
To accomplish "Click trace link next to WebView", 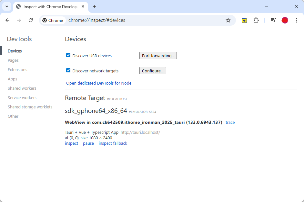I will pos(230,122).
